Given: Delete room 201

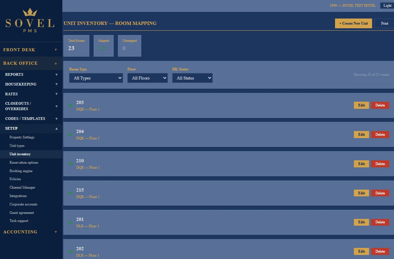Looking at the screenshot, I should (380, 222).
